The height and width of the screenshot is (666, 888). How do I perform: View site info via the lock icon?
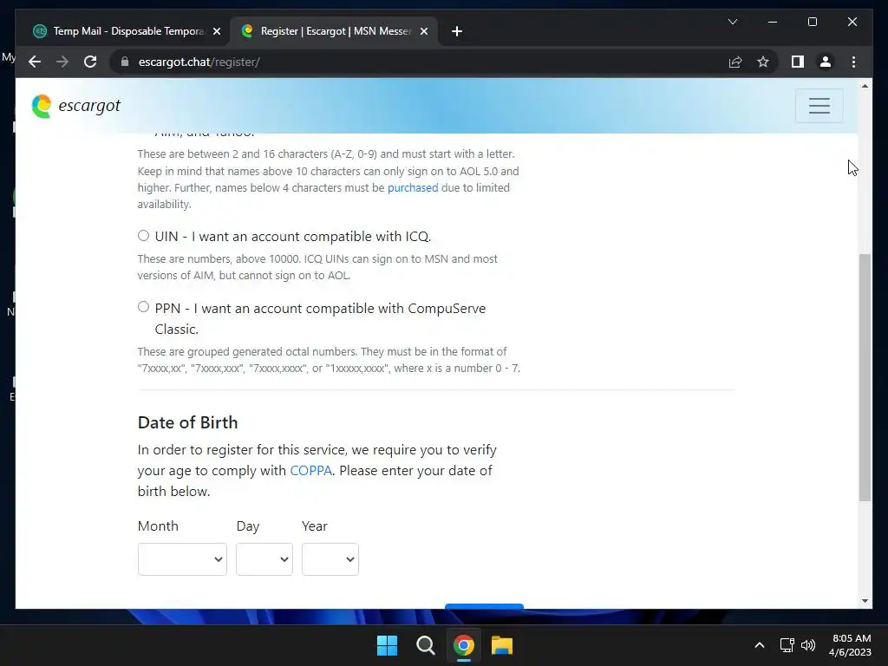(125, 62)
